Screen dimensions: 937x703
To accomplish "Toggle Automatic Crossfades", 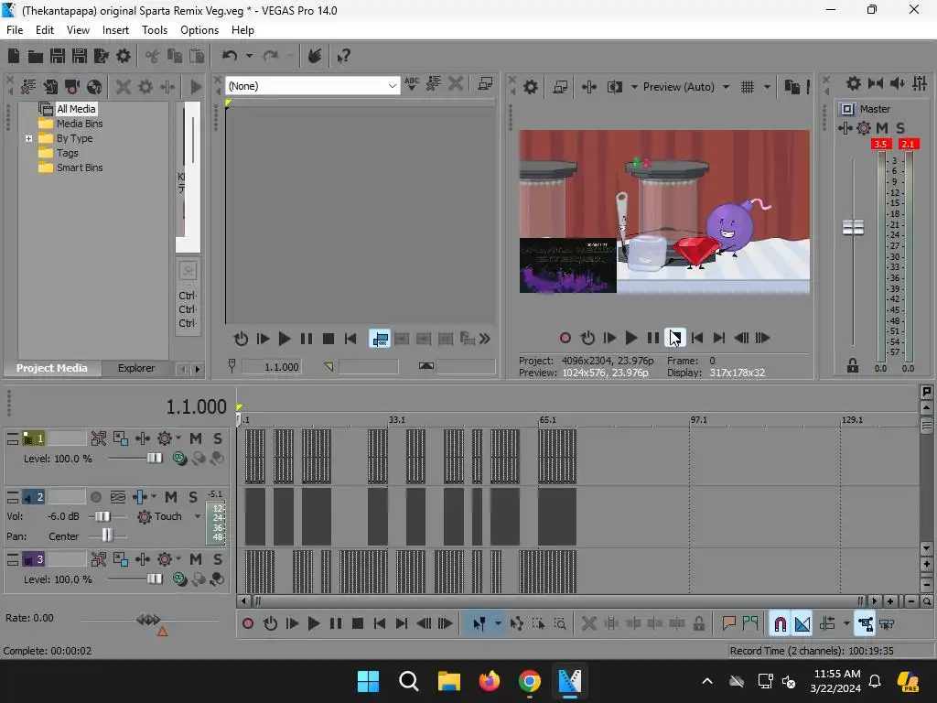I will point(802,624).
